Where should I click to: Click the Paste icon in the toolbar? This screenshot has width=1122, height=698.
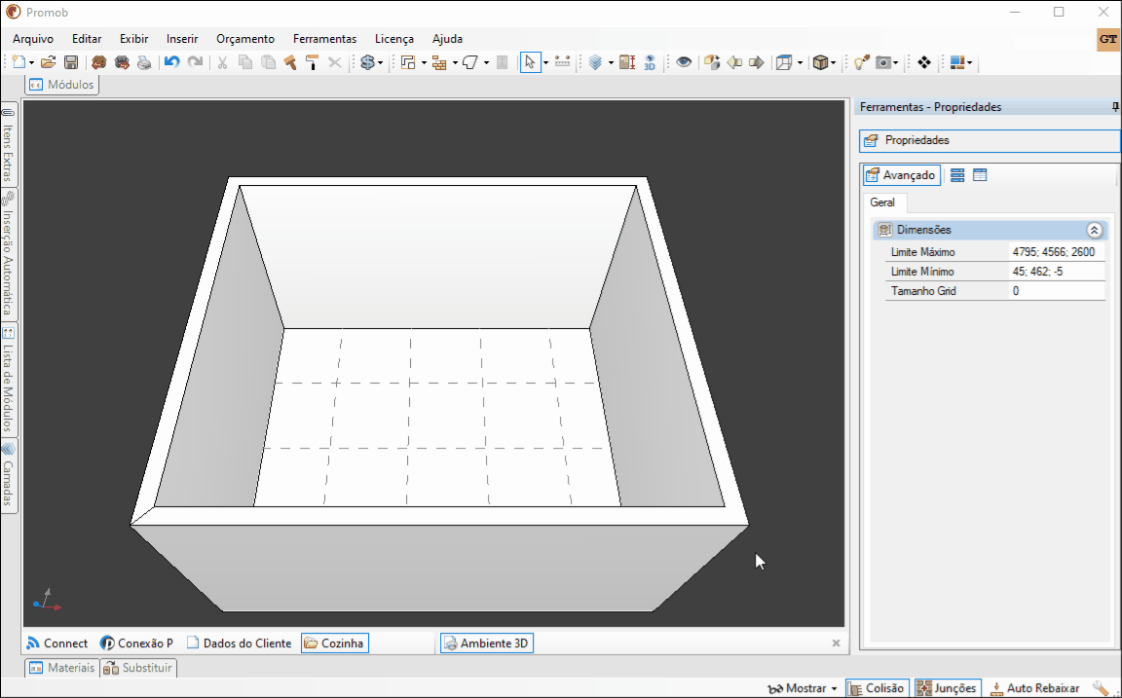269,63
